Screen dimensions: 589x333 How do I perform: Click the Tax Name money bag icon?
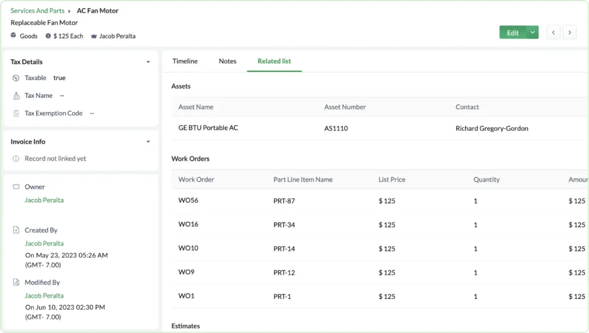16,96
